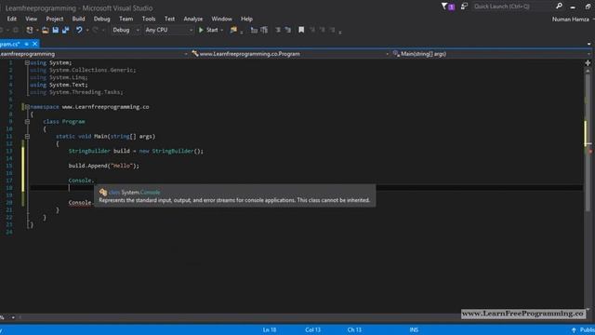Open the Solution Configurations Debug dropdown
The image size is (595, 335).
pos(126,30)
